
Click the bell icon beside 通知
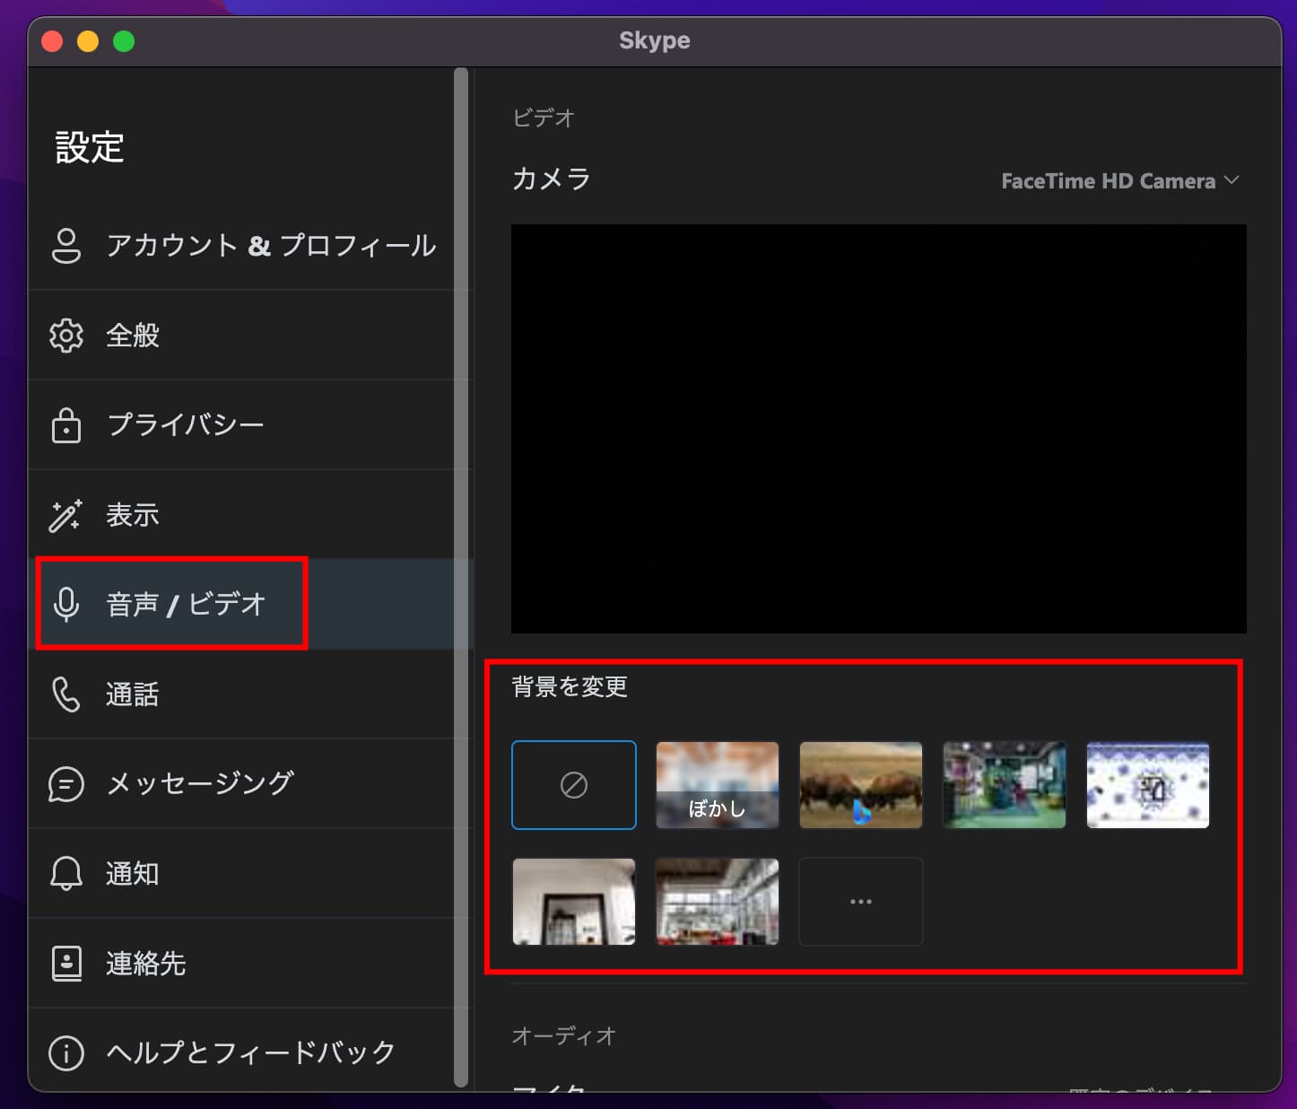[x=66, y=874]
